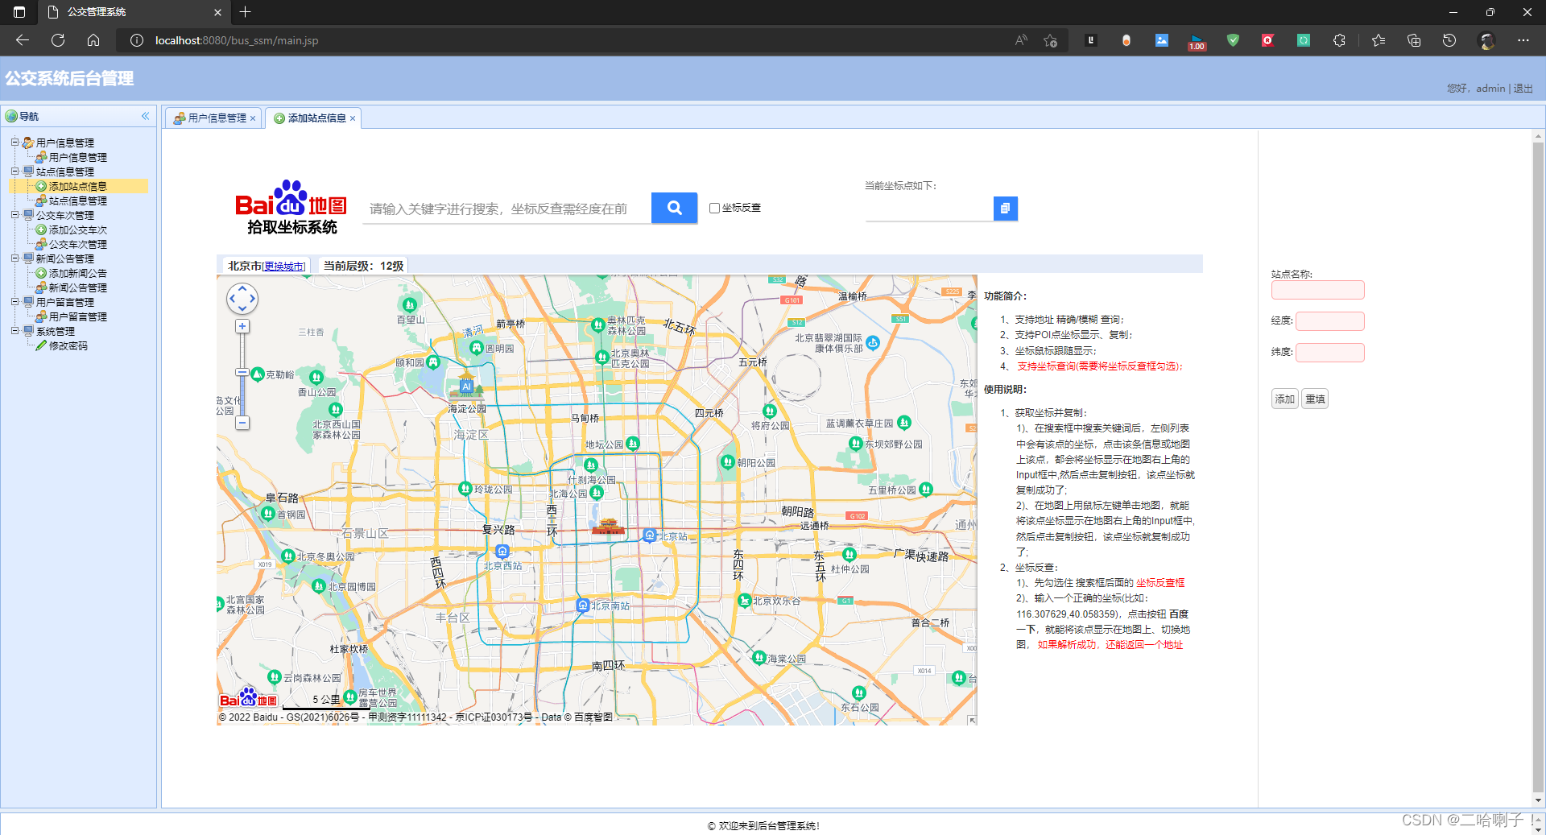This screenshot has height=835, width=1546.
Task: Click the map zoom slider handle
Action: tap(242, 373)
